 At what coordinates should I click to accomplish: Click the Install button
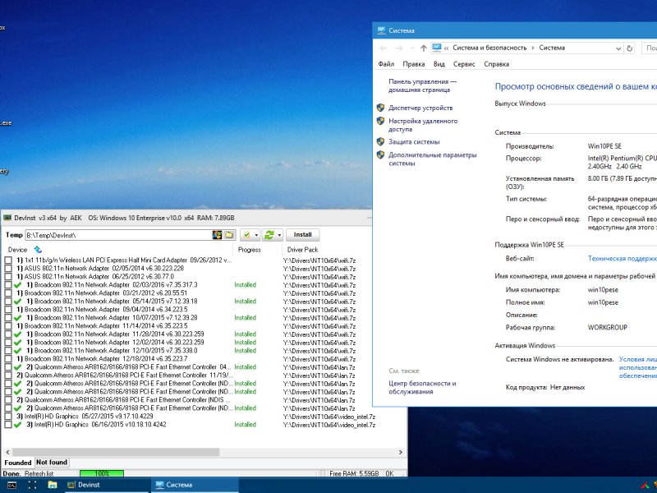[x=302, y=235]
